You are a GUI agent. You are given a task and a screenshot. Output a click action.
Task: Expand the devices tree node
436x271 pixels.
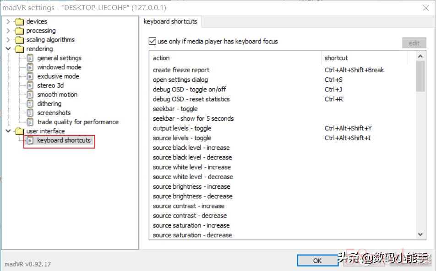(x=8, y=21)
